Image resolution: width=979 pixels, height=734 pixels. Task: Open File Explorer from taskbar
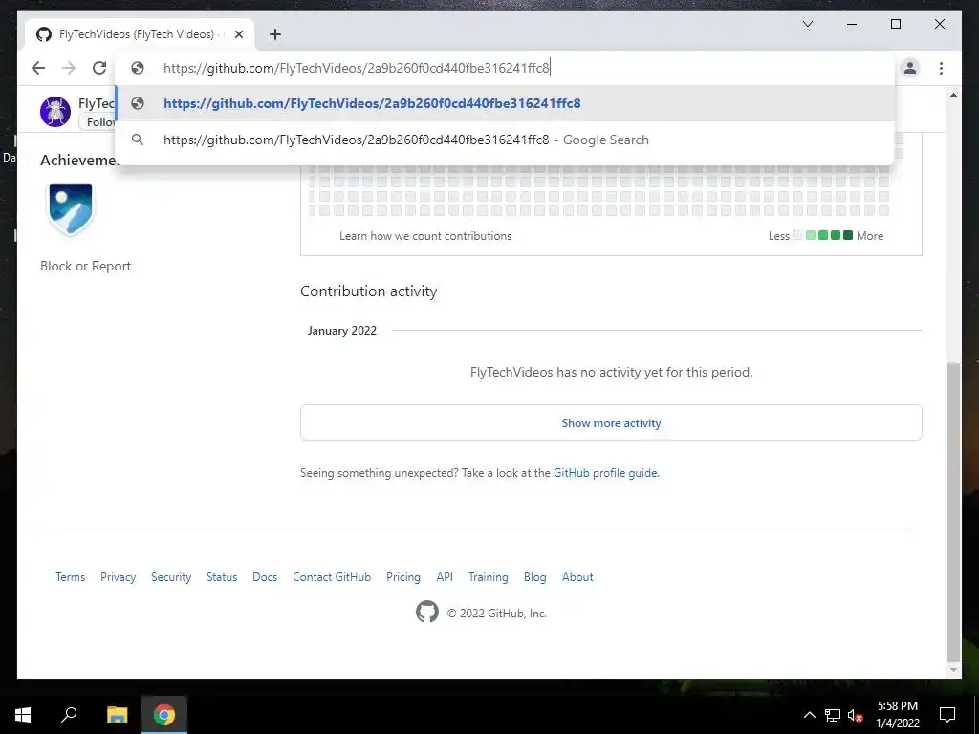117,715
